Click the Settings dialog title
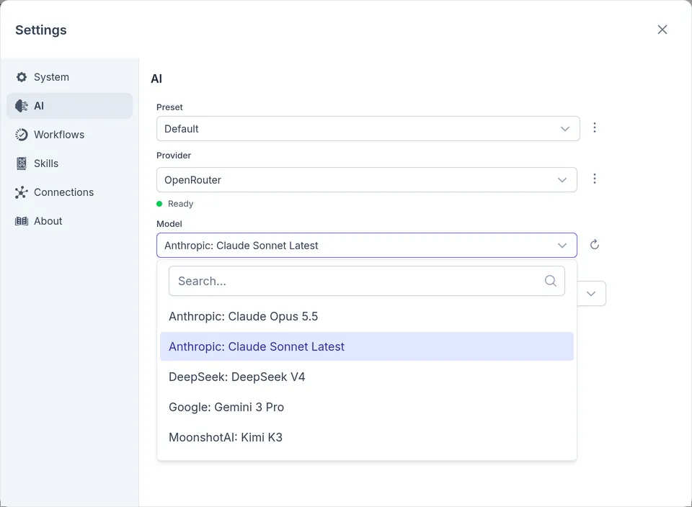 click(41, 30)
